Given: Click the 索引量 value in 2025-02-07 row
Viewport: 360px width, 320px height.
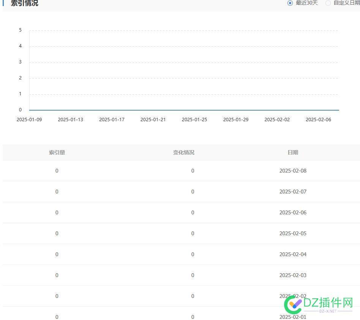Looking at the screenshot, I should (x=57, y=192).
